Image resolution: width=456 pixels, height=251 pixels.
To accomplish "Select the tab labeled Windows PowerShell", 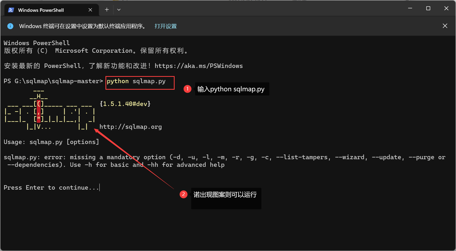I will pos(41,10).
